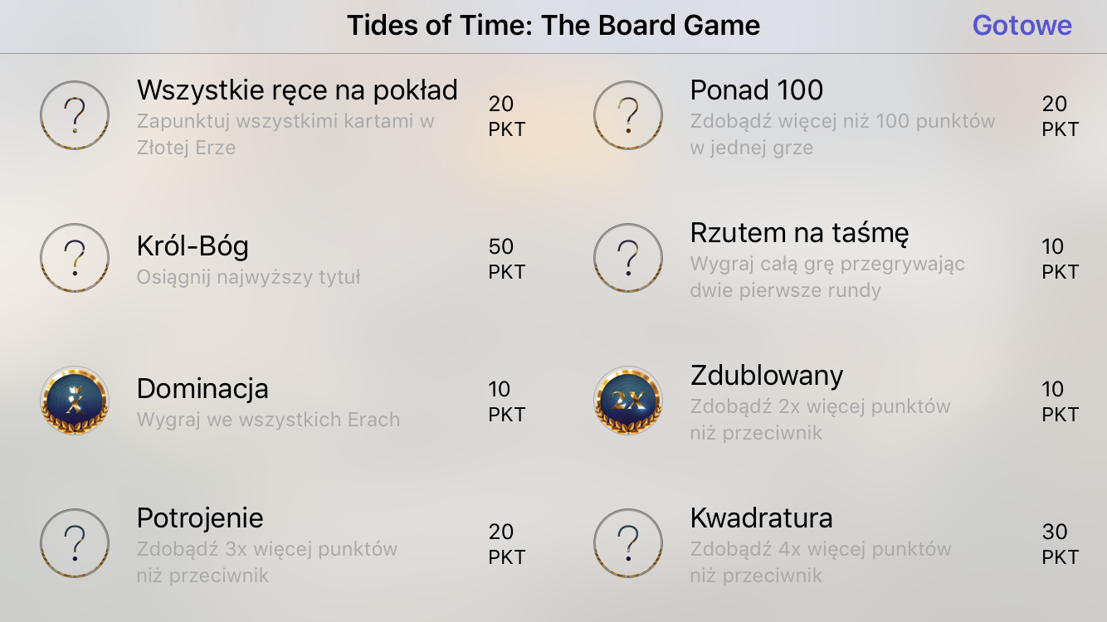The width and height of the screenshot is (1107, 622).
Task: Tap the Kwadratura achievement title
Action: [x=761, y=518]
